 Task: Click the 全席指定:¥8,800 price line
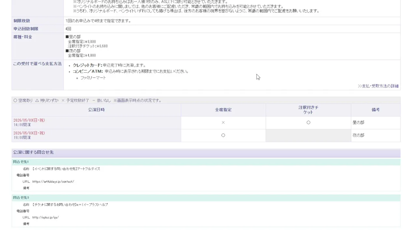82,42
